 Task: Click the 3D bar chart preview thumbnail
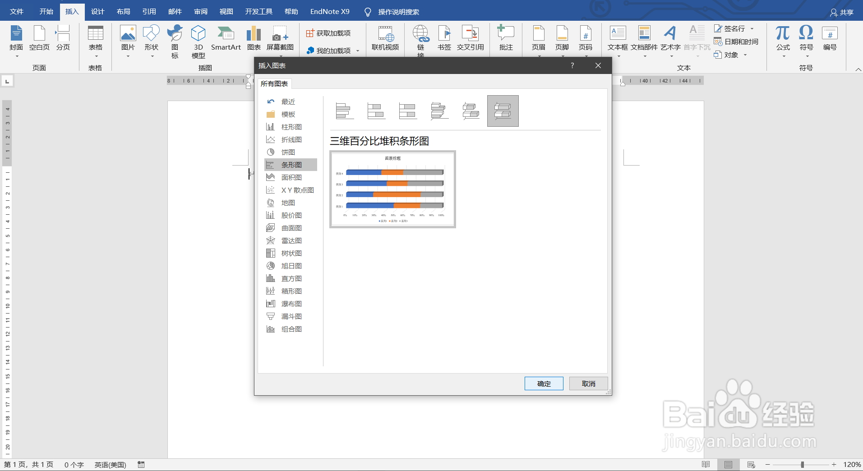[x=392, y=189]
